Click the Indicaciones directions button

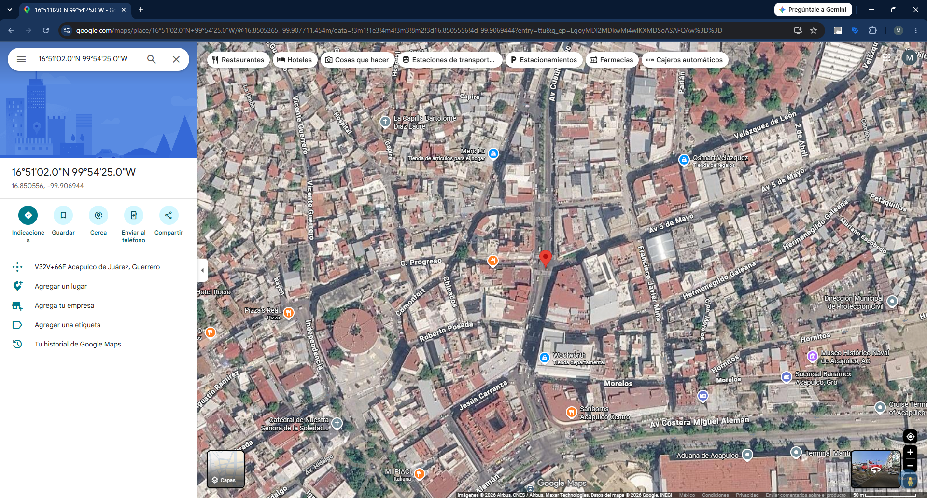point(28,215)
